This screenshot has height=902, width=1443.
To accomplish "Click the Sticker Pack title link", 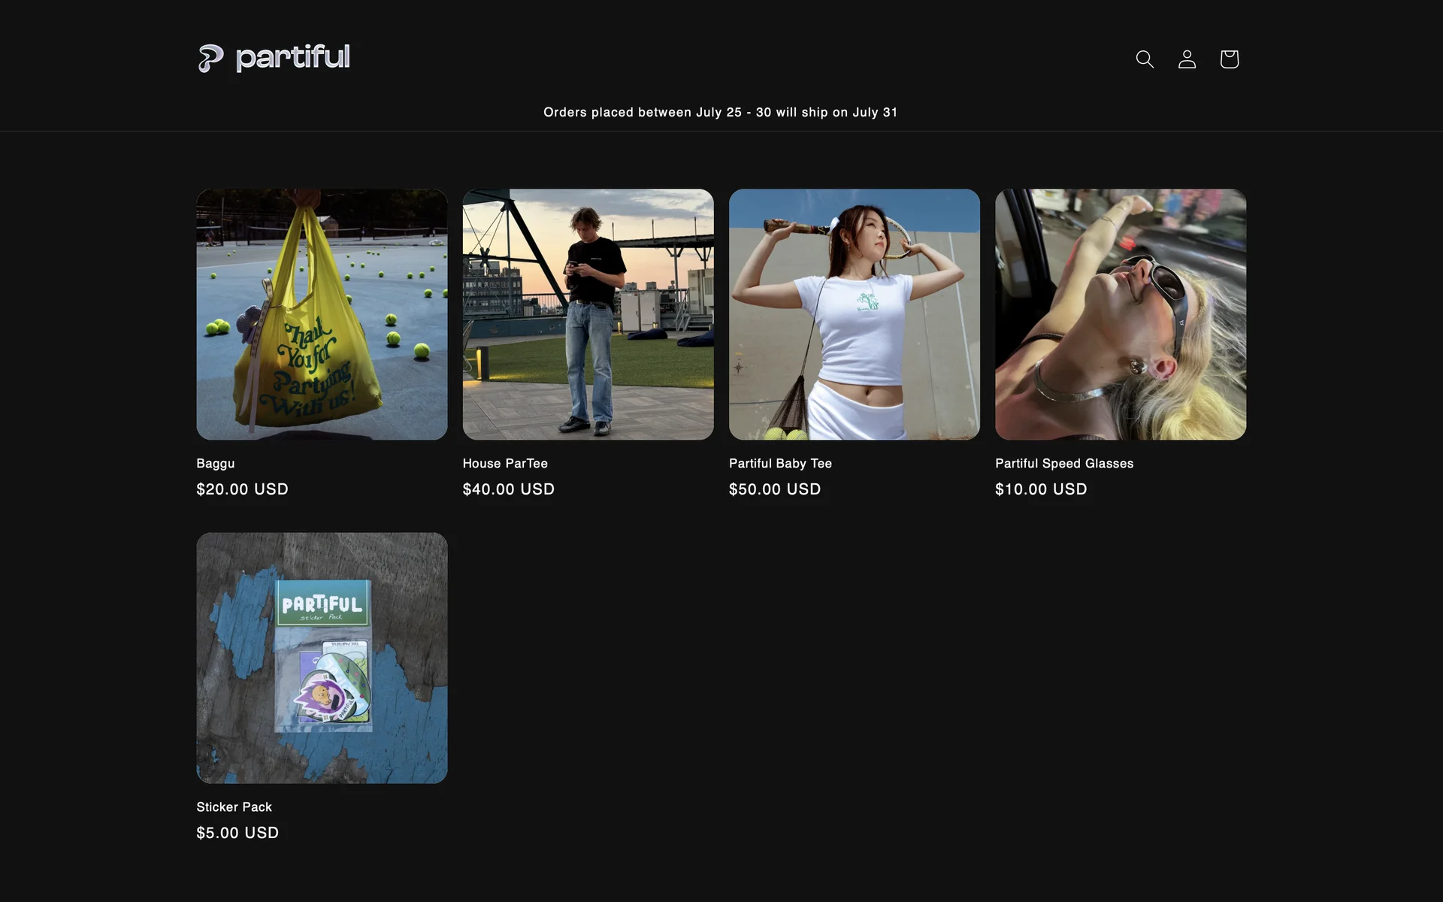I will point(234,807).
